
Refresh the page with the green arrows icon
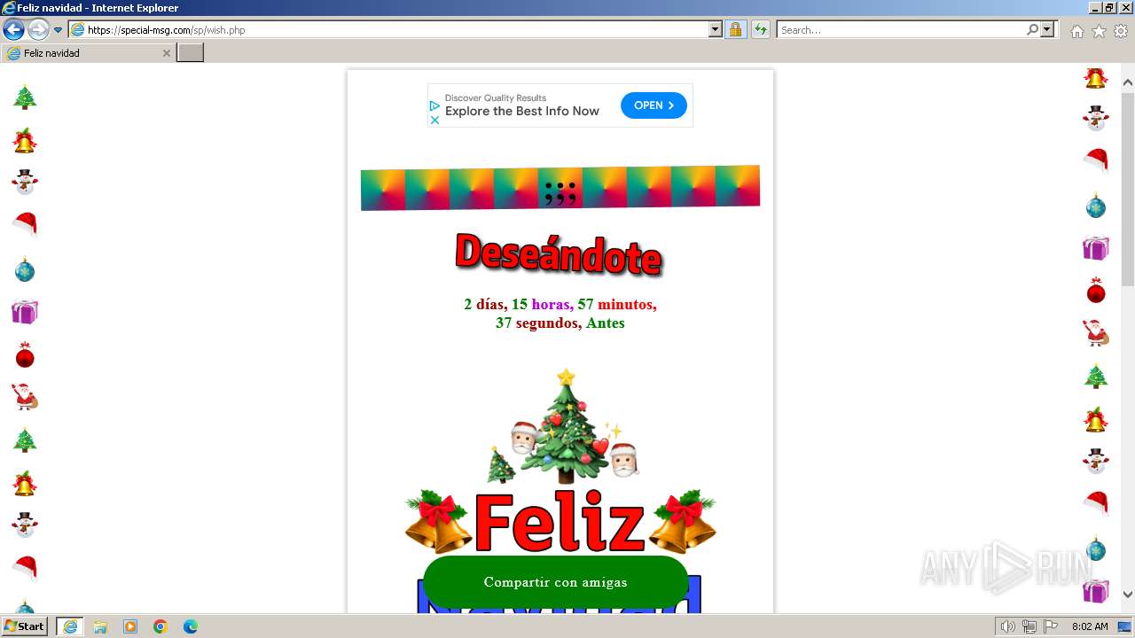(760, 29)
